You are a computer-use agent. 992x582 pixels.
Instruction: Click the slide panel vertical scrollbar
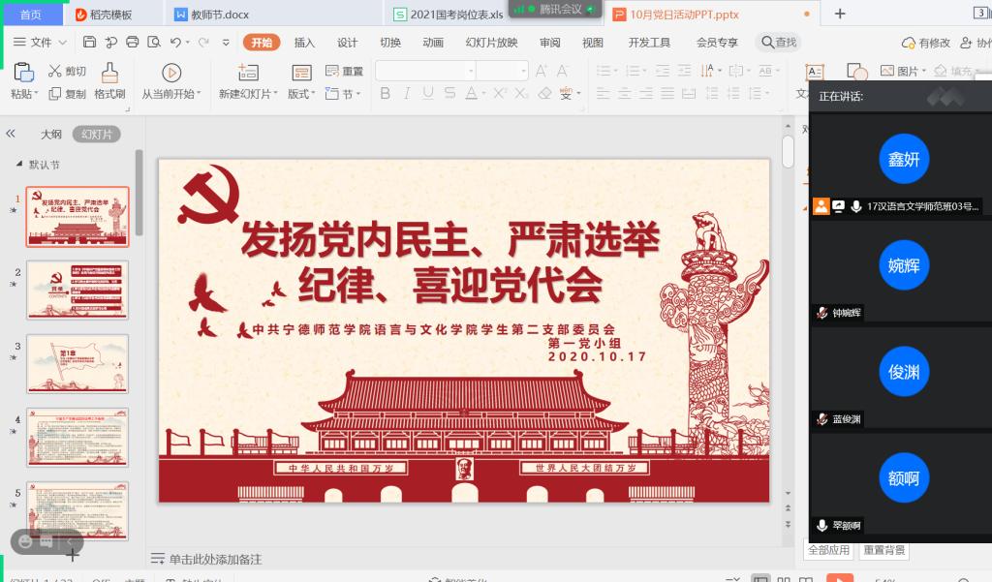coord(139,194)
